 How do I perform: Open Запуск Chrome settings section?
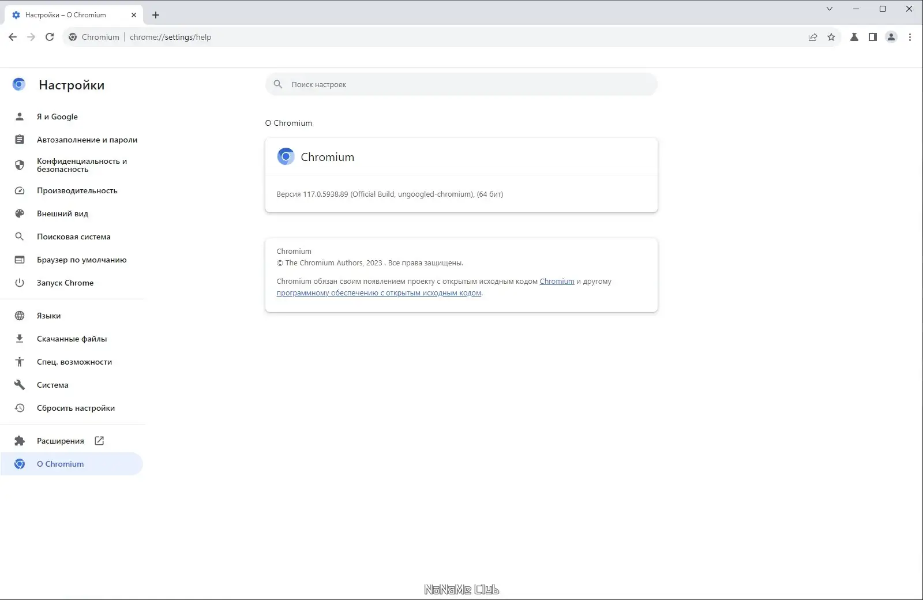pos(72,283)
